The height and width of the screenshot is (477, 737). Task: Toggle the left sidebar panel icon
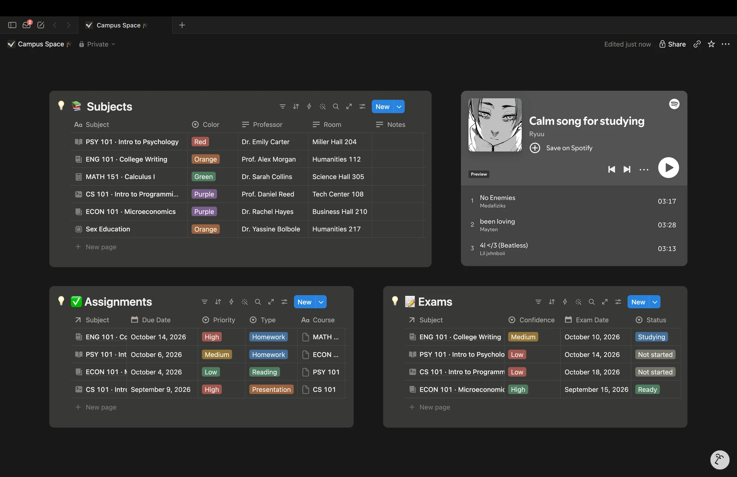point(12,25)
